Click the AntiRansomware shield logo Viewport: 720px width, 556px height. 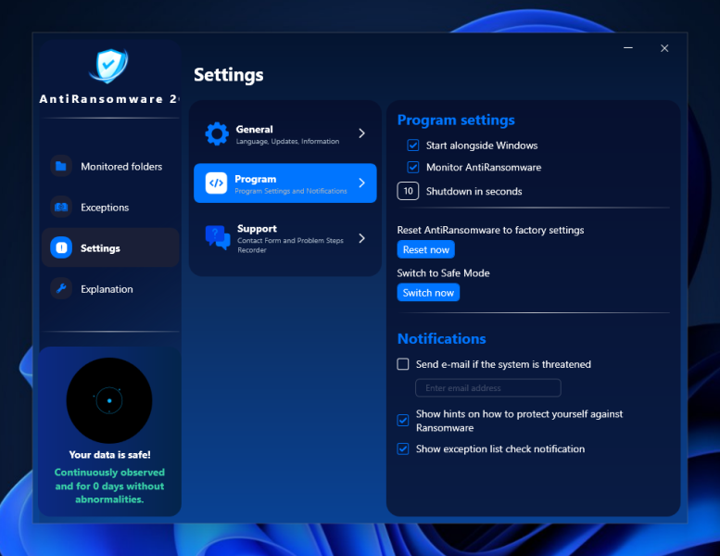click(108, 66)
